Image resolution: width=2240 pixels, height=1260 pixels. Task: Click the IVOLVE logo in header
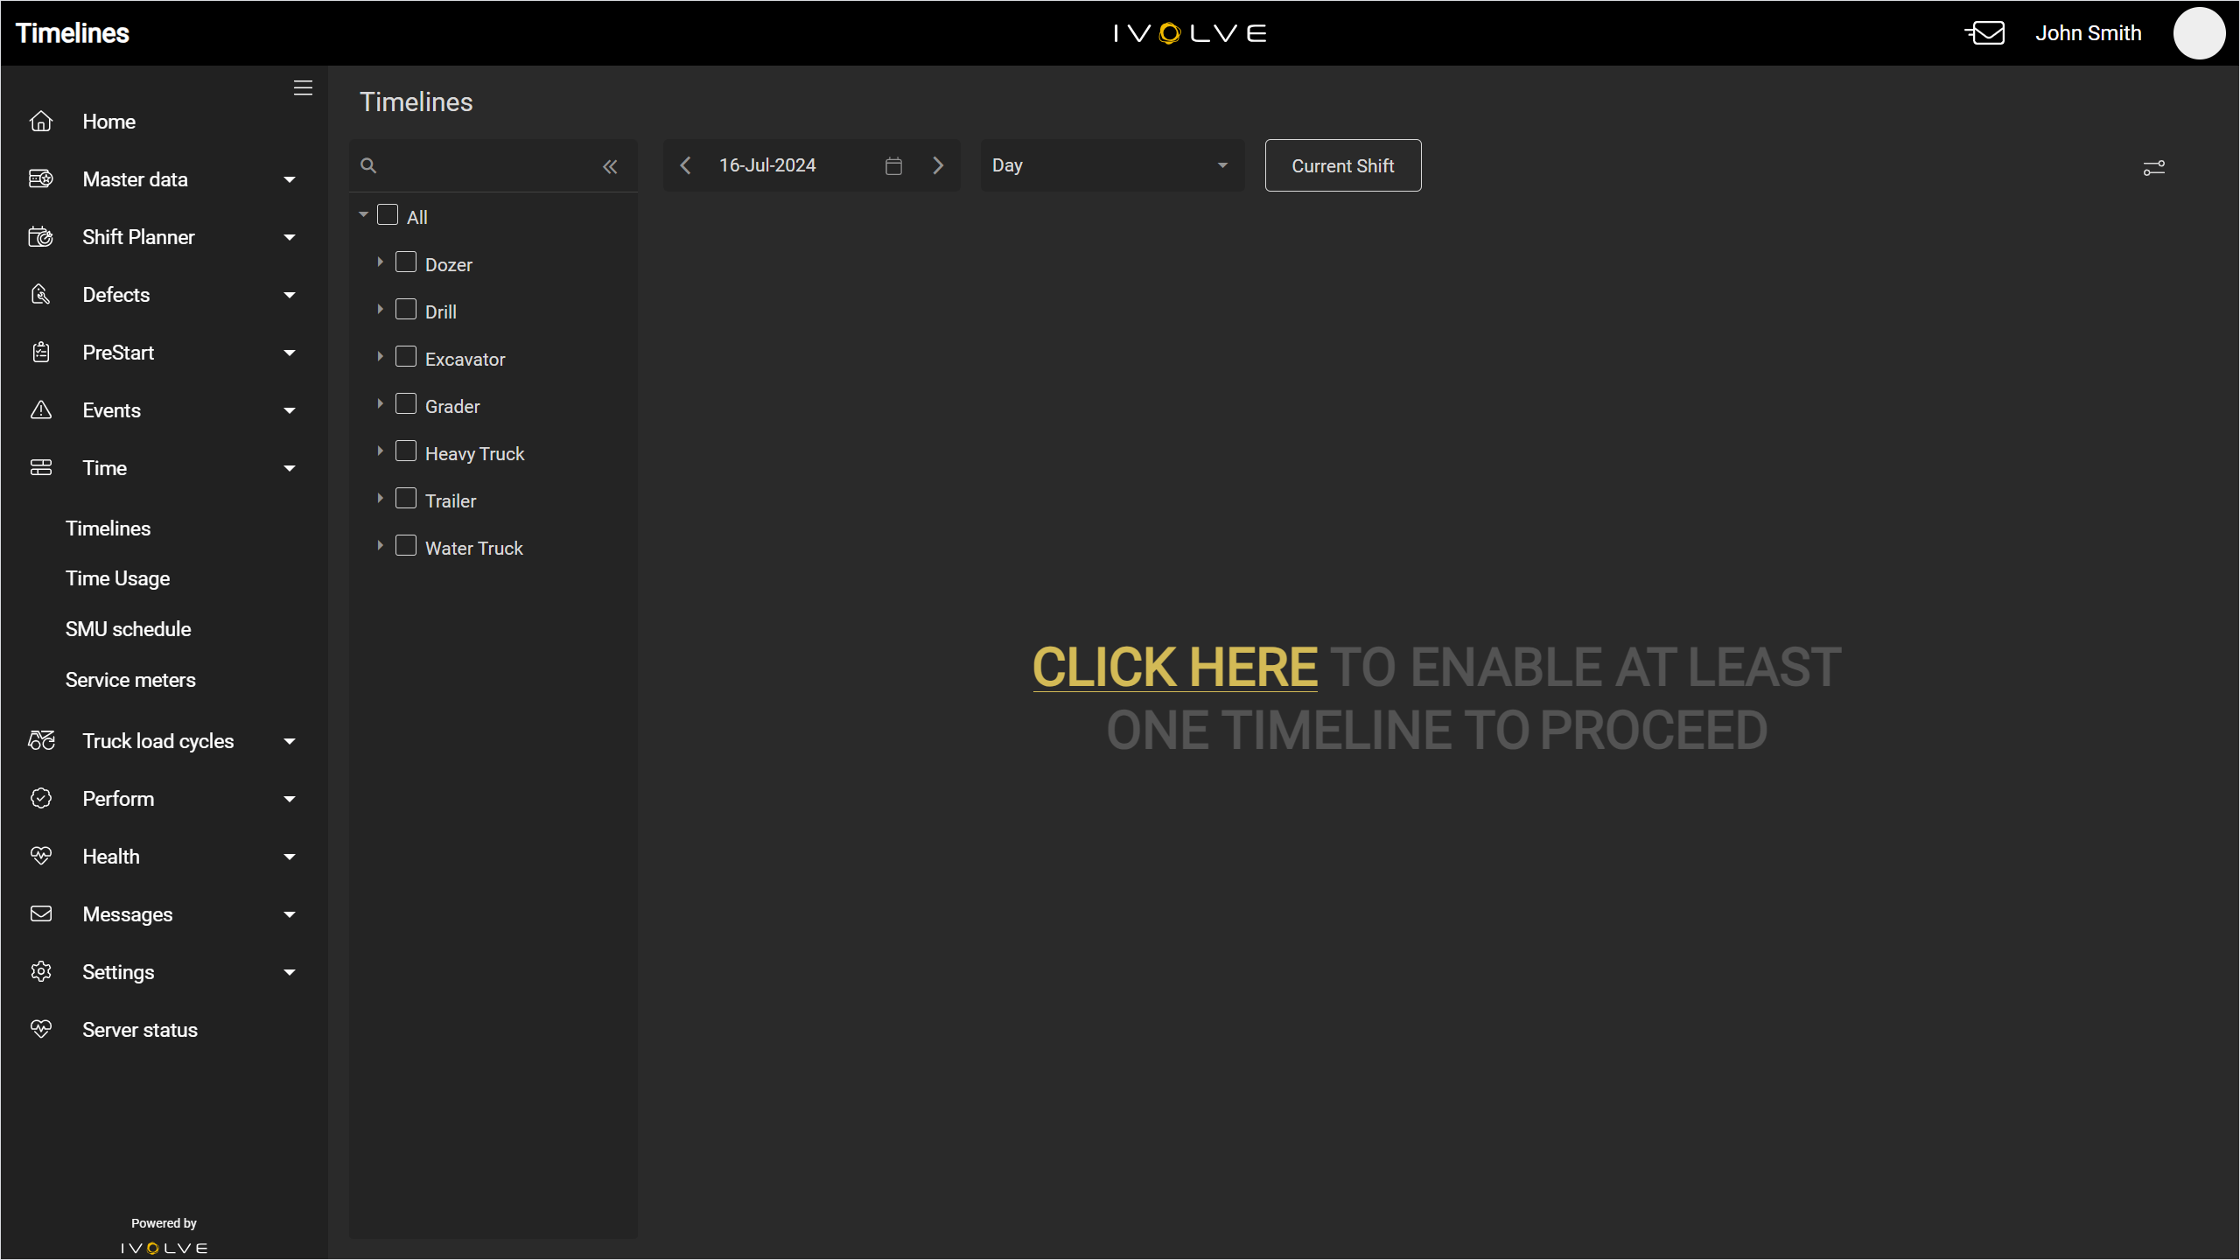click(1190, 33)
